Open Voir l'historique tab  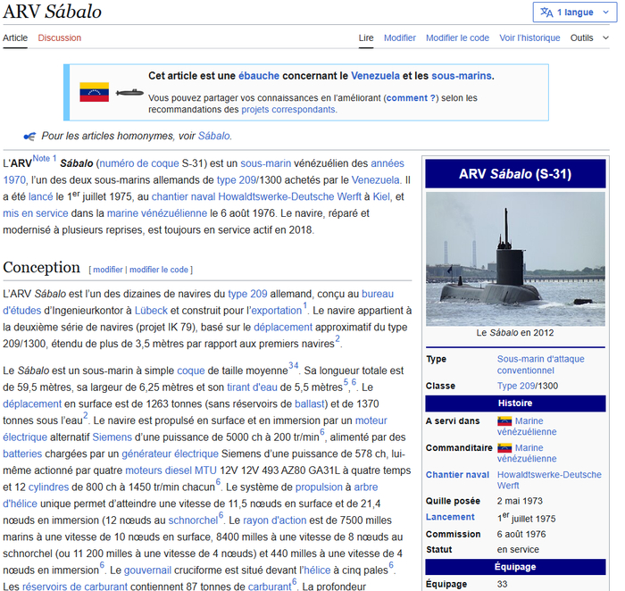click(529, 37)
